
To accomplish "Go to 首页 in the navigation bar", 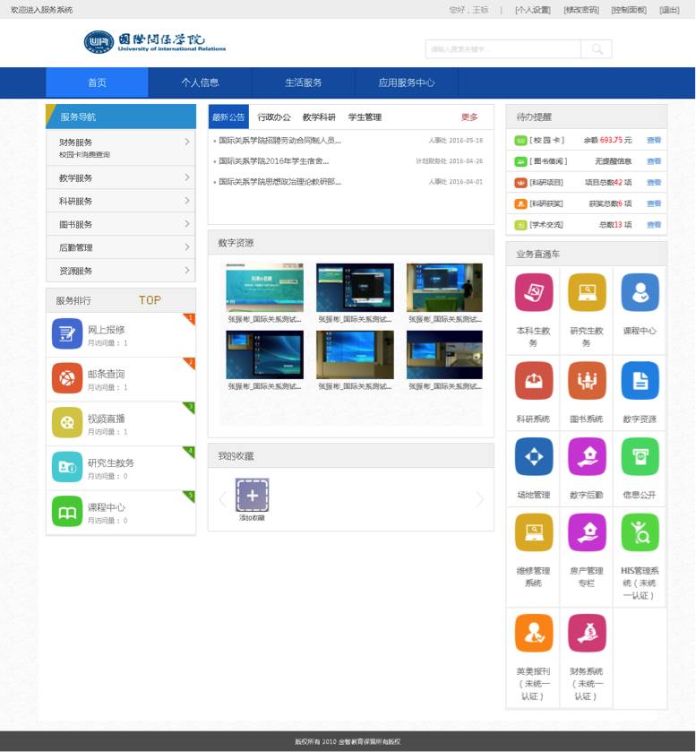I will (x=97, y=82).
